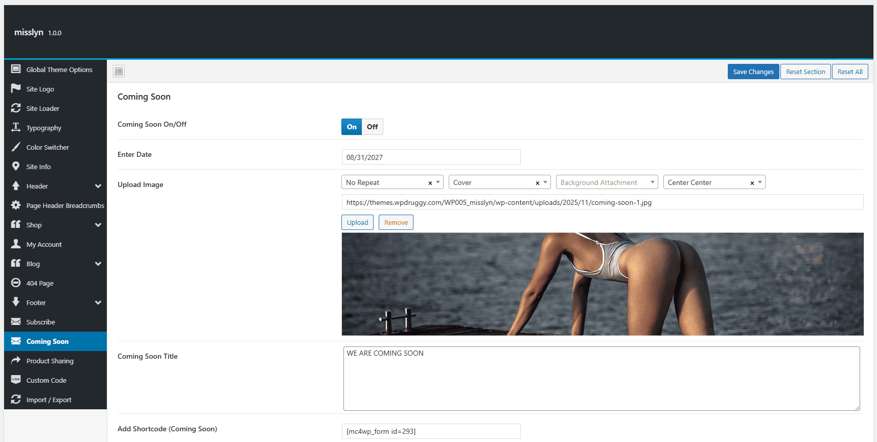This screenshot has width=877, height=442.
Task: Expand the Blog submenu chevron
Action: click(x=98, y=264)
